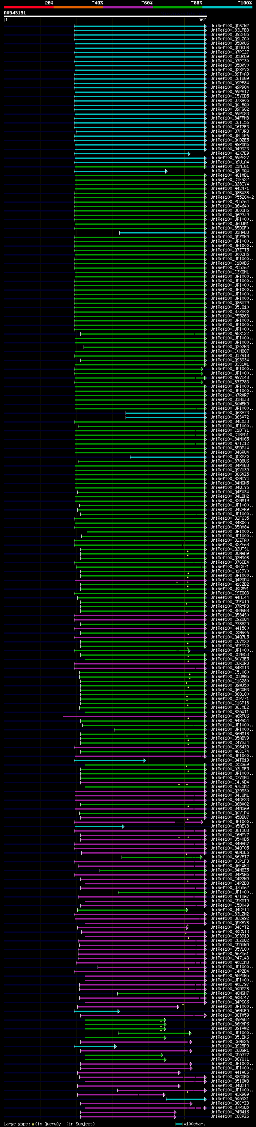Image resolution: width=256 pixels, height=1127 pixels.
Task: Select the short cyan bar for UniRef100_Q8L5Q4
Action: coord(121,172)
